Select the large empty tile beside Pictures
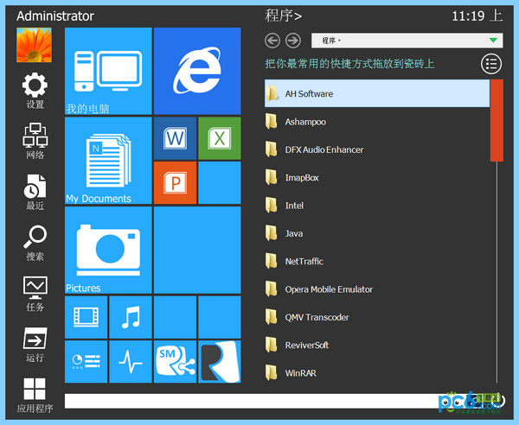Viewport: 519px width, 425px height. click(197, 250)
